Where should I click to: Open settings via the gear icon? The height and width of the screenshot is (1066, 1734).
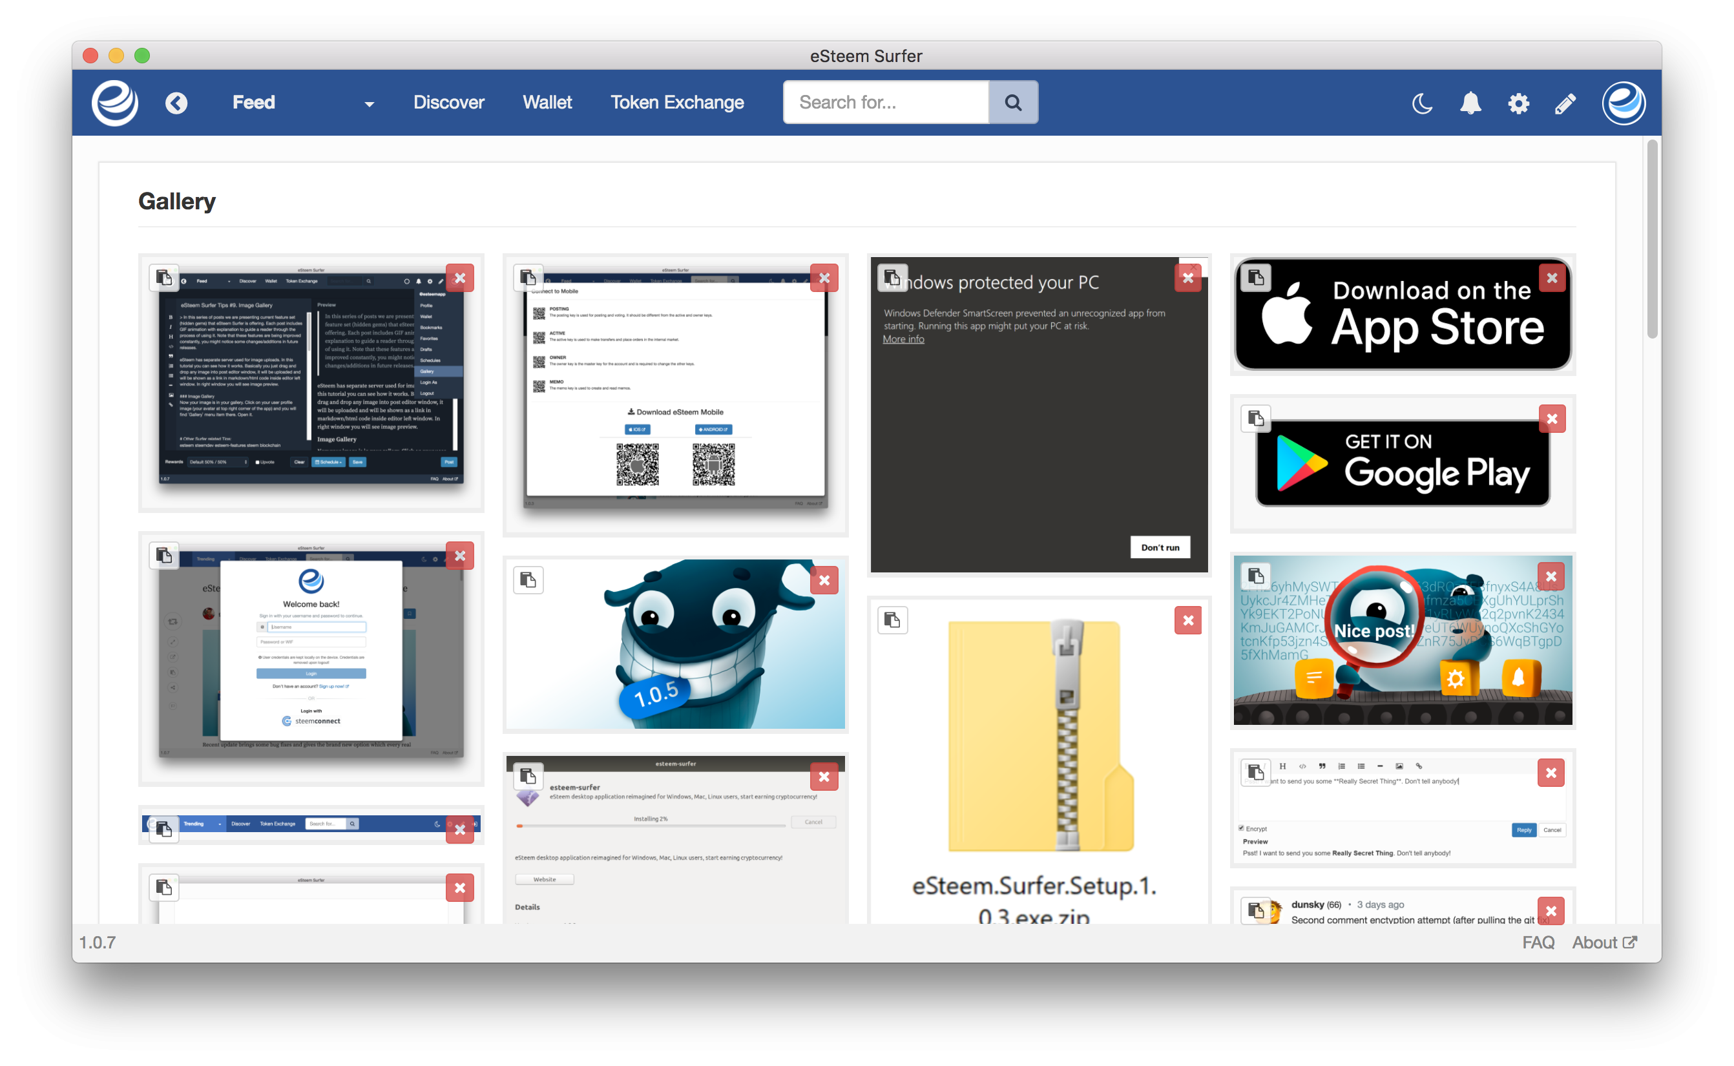click(1518, 103)
